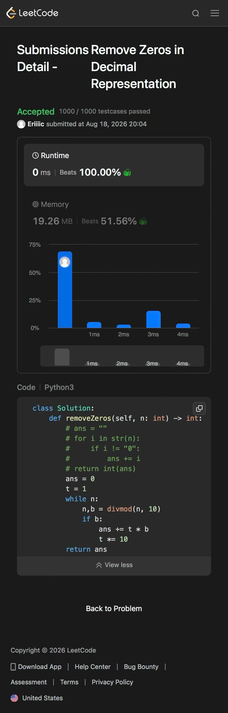Open the hamburger navigation menu
228x713 pixels.
(x=215, y=13)
